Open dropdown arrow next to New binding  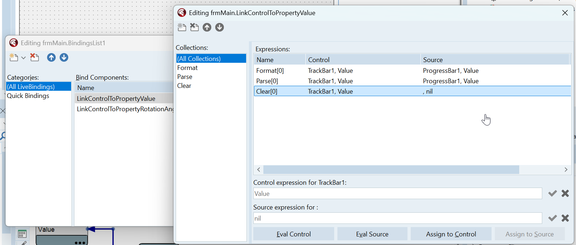tap(23, 58)
